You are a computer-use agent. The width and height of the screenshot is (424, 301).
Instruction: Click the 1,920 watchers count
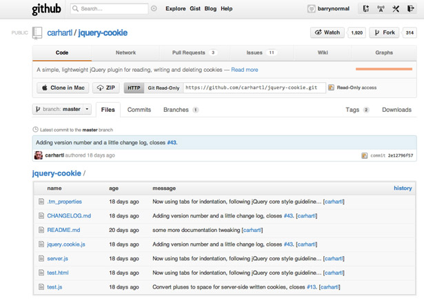[x=356, y=32]
